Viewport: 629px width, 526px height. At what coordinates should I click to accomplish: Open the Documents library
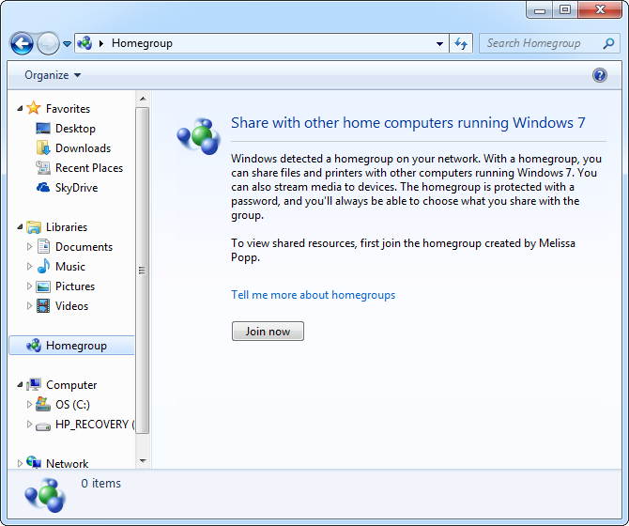point(84,247)
